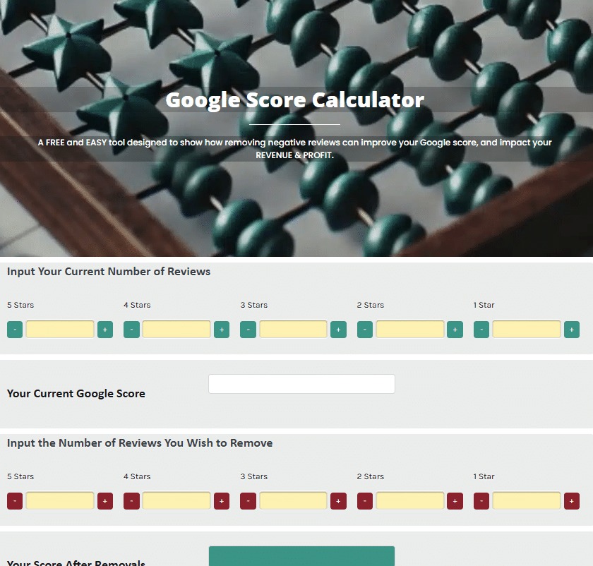The image size is (593, 566).
Task: Decrement the 5 Stars current review count
Action: click(x=15, y=329)
